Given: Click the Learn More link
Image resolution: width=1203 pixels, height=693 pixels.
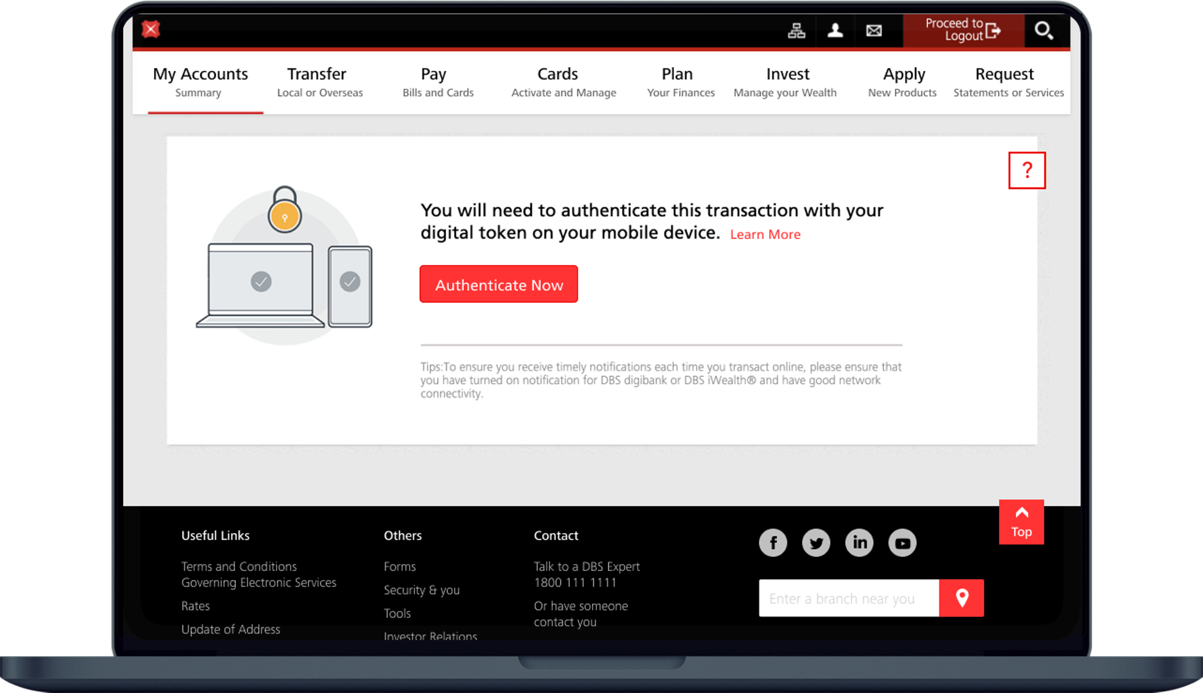Looking at the screenshot, I should pos(764,233).
